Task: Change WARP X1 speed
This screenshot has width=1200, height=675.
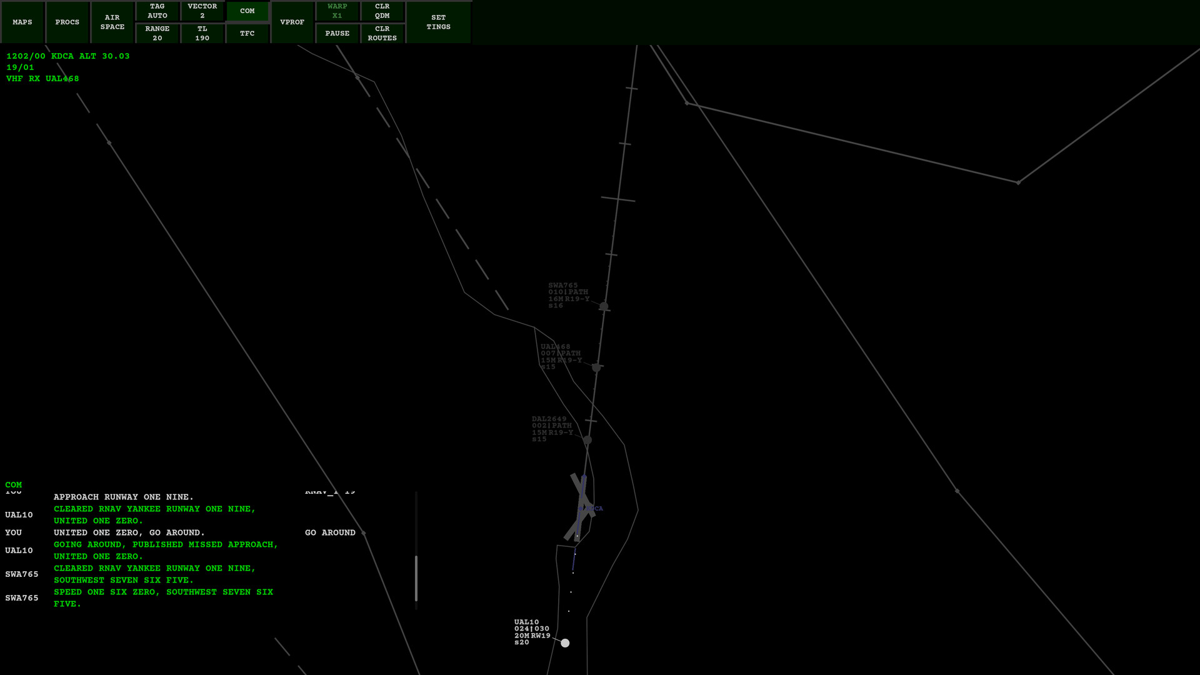Action: (337, 11)
